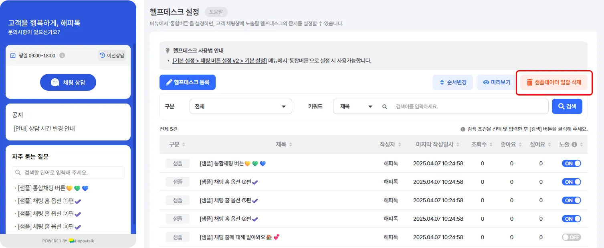Screen dimensions: 604x248
Task: Toggle exposure for 채팅 홈 옵션 ①편 row
Action: pos(572,182)
